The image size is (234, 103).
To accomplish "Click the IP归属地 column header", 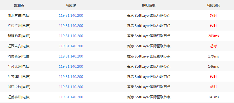I will tap(149, 5).
